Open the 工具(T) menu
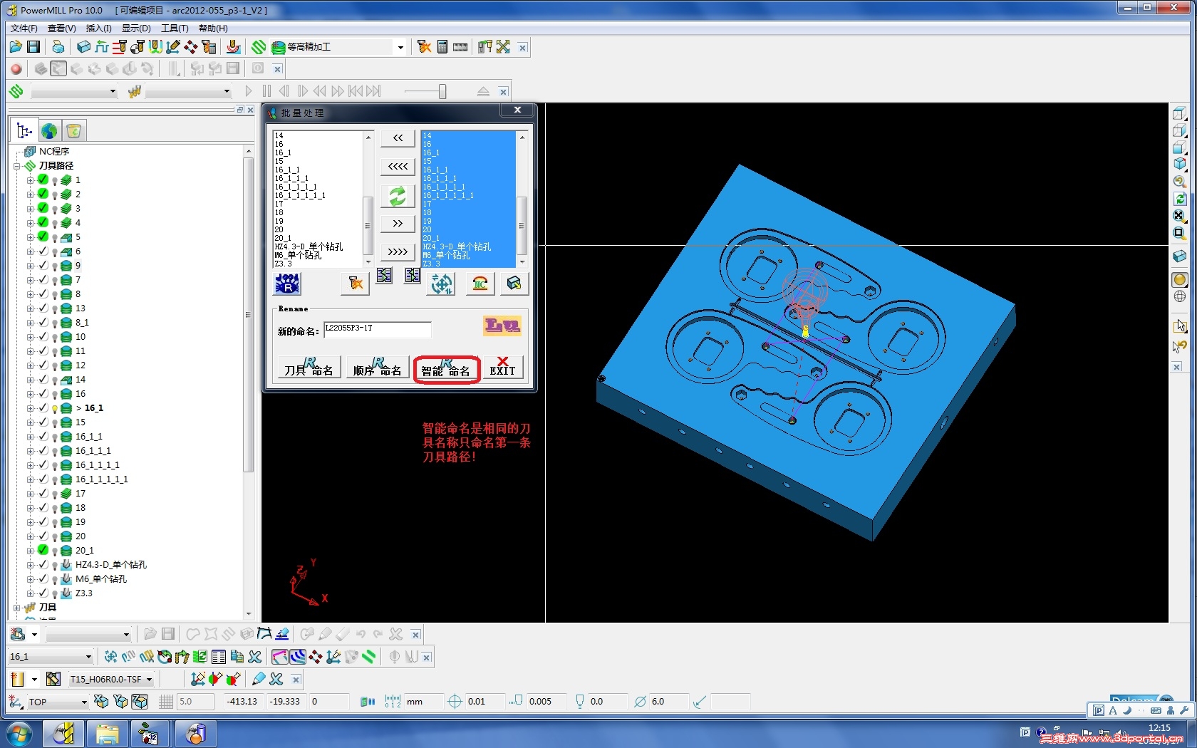Viewport: 1197px width, 748px height. (x=175, y=28)
